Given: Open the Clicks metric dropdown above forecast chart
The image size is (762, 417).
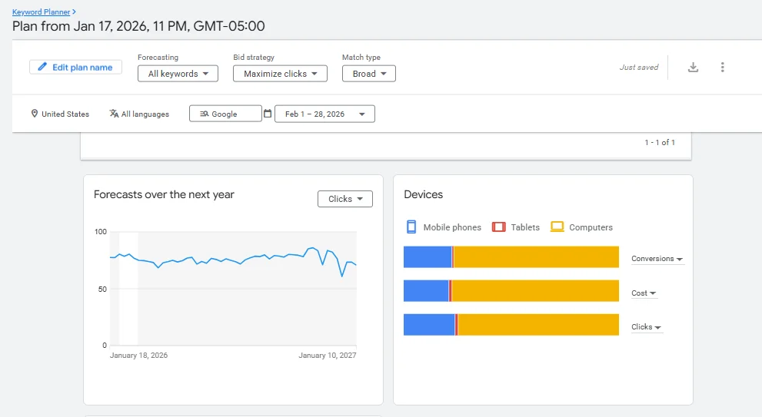Looking at the screenshot, I should (x=345, y=199).
